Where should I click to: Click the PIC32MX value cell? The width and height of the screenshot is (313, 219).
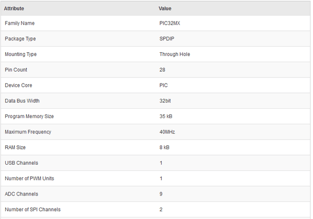point(170,24)
